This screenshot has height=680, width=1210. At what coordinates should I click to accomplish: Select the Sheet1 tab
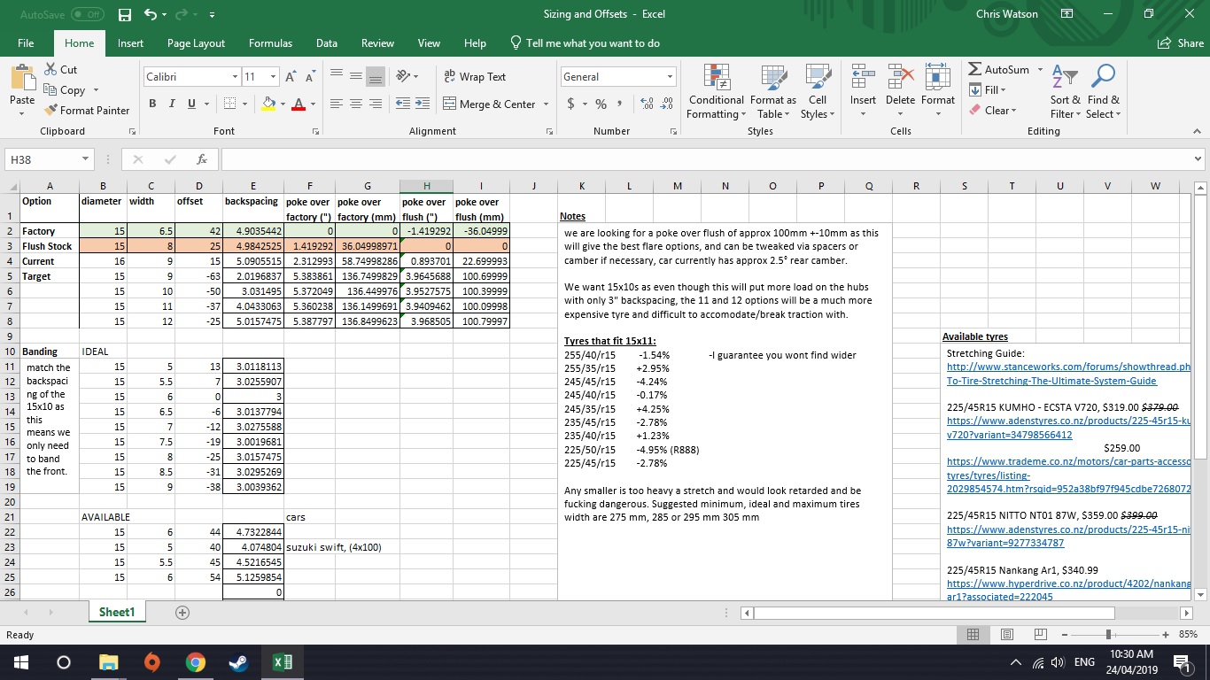tap(117, 613)
